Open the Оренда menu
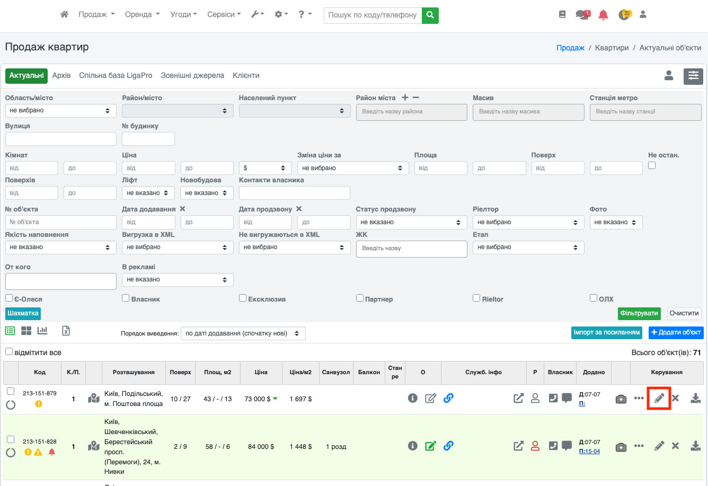Image resolution: width=708 pixels, height=486 pixels. tap(142, 15)
